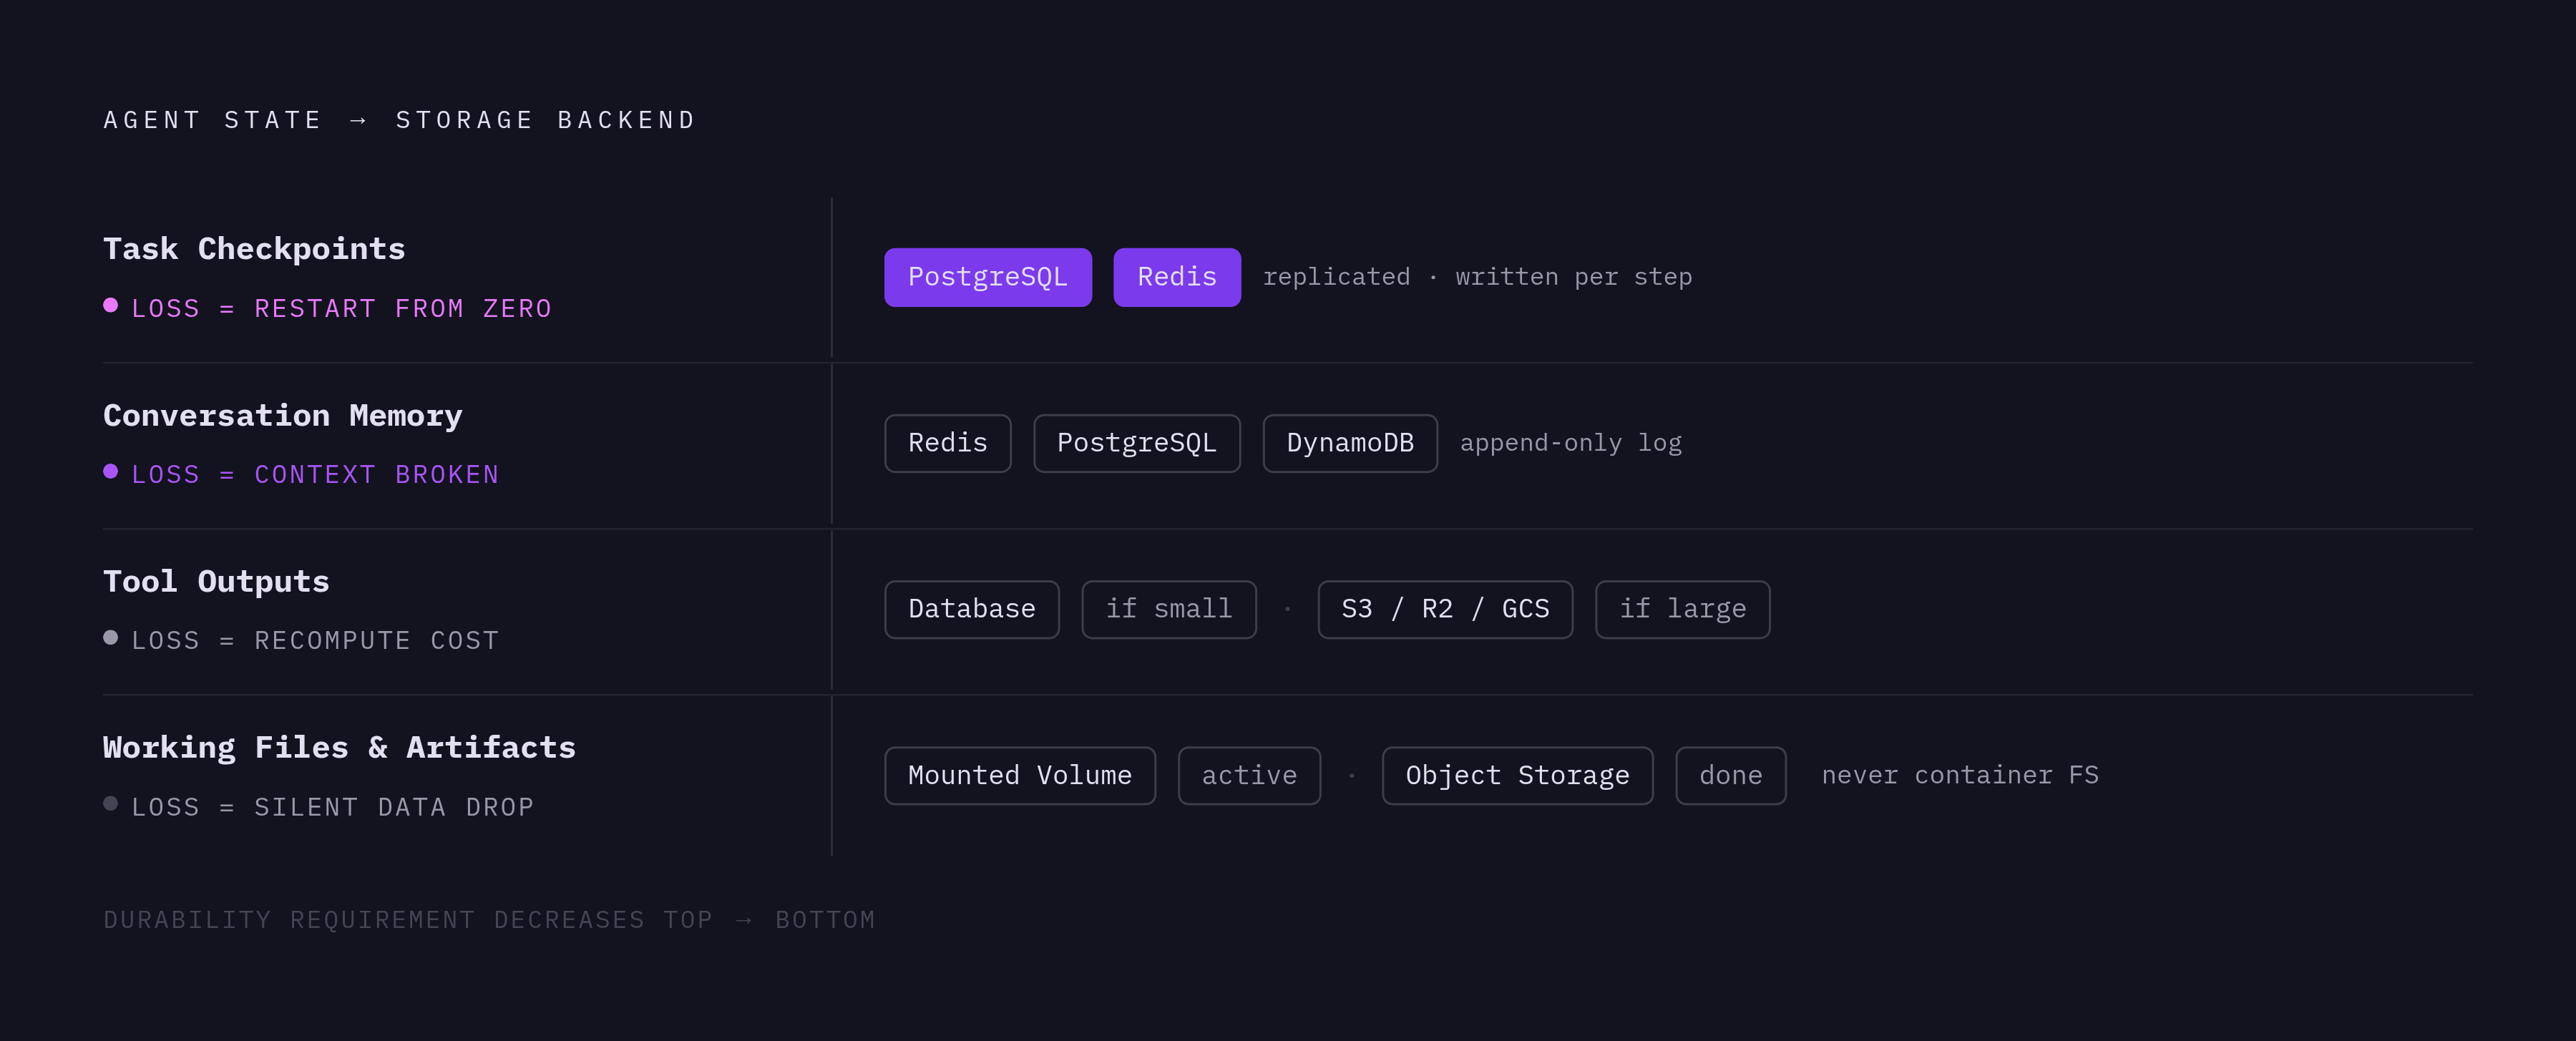Click the 'done' tag
The height and width of the screenshot is (1041, 2576).
click(x=1730, y=775)
